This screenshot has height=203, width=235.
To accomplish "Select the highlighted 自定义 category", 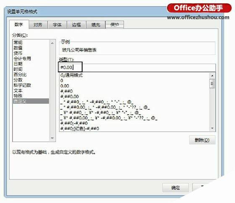I will click(31, 101).
